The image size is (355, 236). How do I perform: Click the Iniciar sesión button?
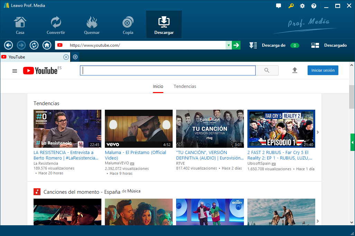point(323,70)
